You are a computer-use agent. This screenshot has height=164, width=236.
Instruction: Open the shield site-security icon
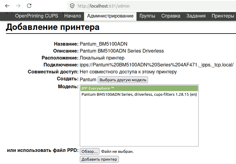(x=72, y=6)
